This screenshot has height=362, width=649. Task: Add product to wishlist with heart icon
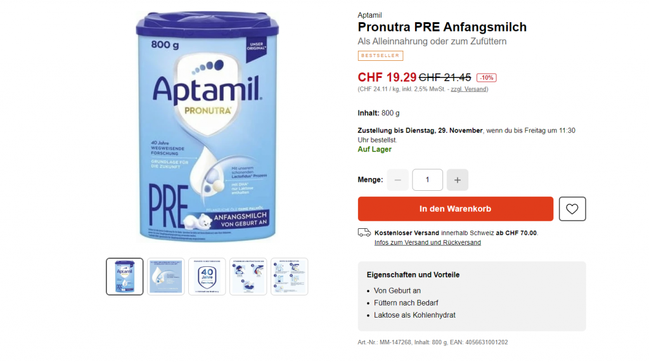click(572, 209)
